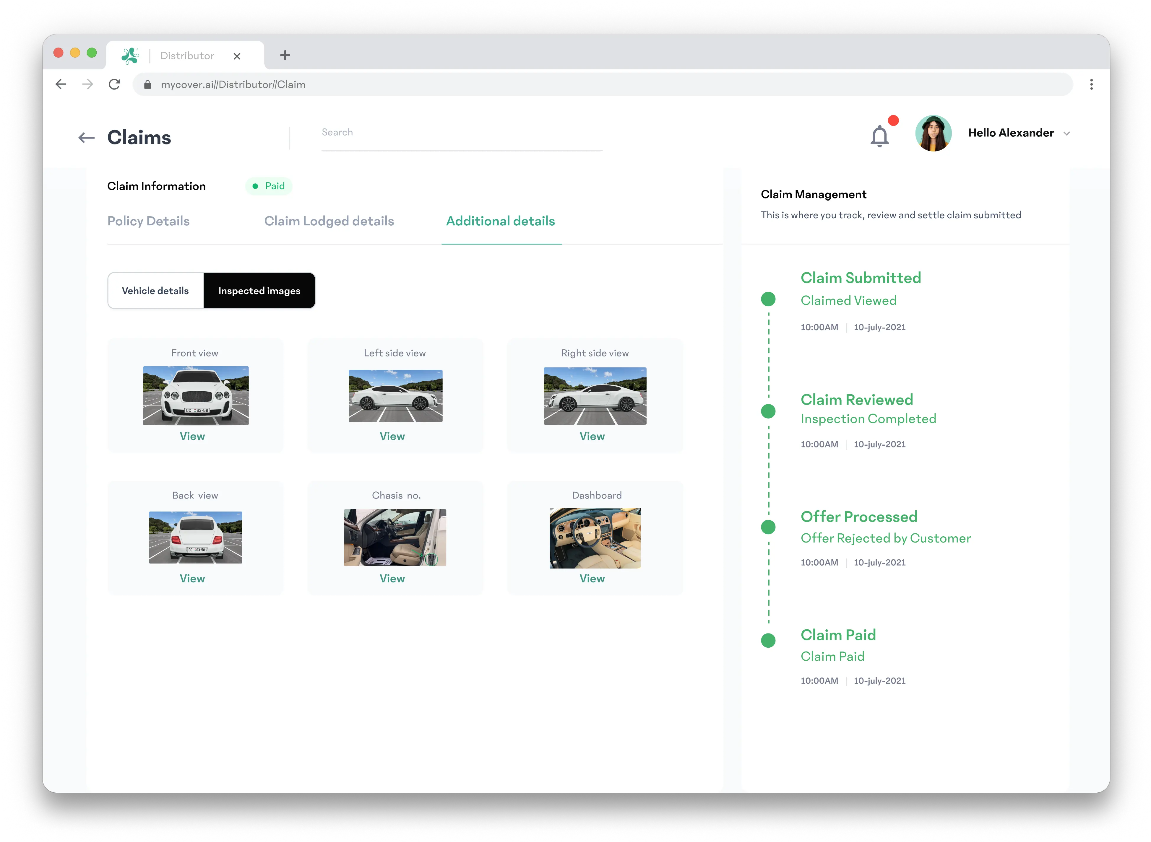This screenshot has width=1151, height=842.
Task: Switch to Claim Lodged details tab
Action: click(329, 221)
